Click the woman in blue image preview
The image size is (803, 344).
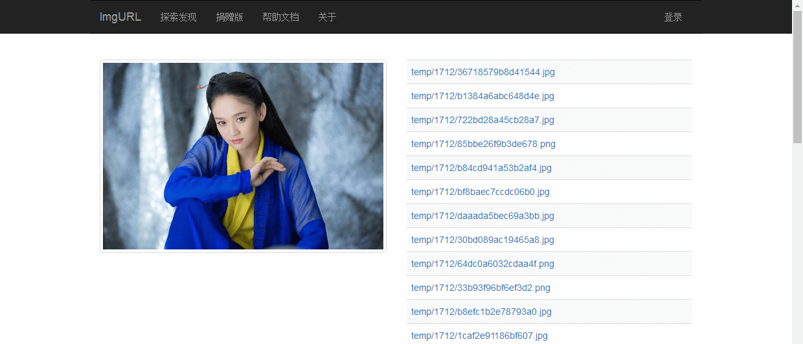(x=243, y=156)
